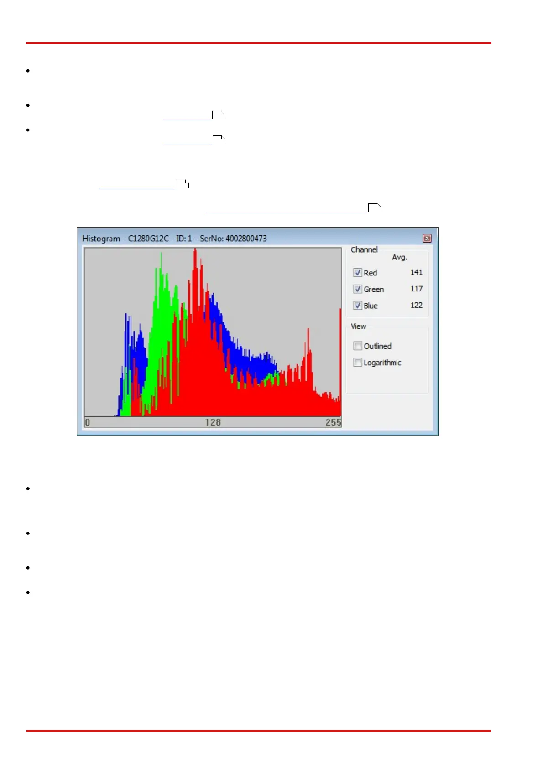Image resolution: width=543 pixels, height=768 pixels.
Task: Enable the Outlined view checkbox
Action: point(358,346)
